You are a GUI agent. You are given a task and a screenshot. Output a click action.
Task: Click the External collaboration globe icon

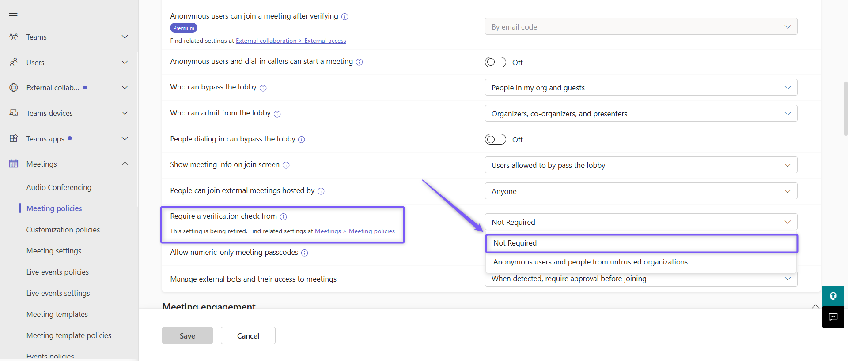tap(14, 88)
